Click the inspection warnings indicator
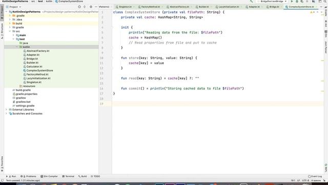The width and height of the screenshot is (328, 185). tap(312, 12)
